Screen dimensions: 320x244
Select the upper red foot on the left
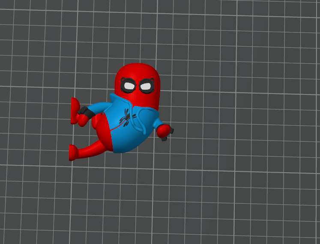(75, 109)
